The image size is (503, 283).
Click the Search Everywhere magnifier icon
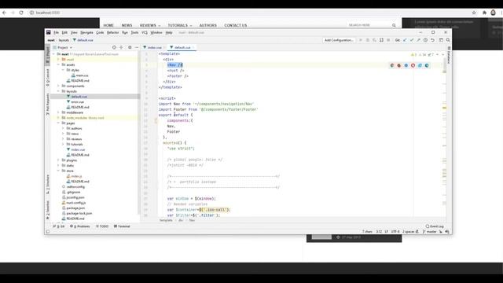[448, 40]
